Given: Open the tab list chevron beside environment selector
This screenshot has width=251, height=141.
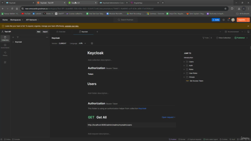Looking at the screenshot, I should tap(220, 32).
